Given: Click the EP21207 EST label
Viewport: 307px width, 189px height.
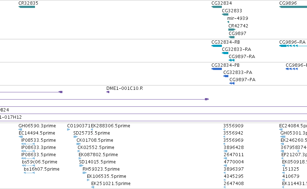Looking at the screenshot, I should [x=294, y=155].
